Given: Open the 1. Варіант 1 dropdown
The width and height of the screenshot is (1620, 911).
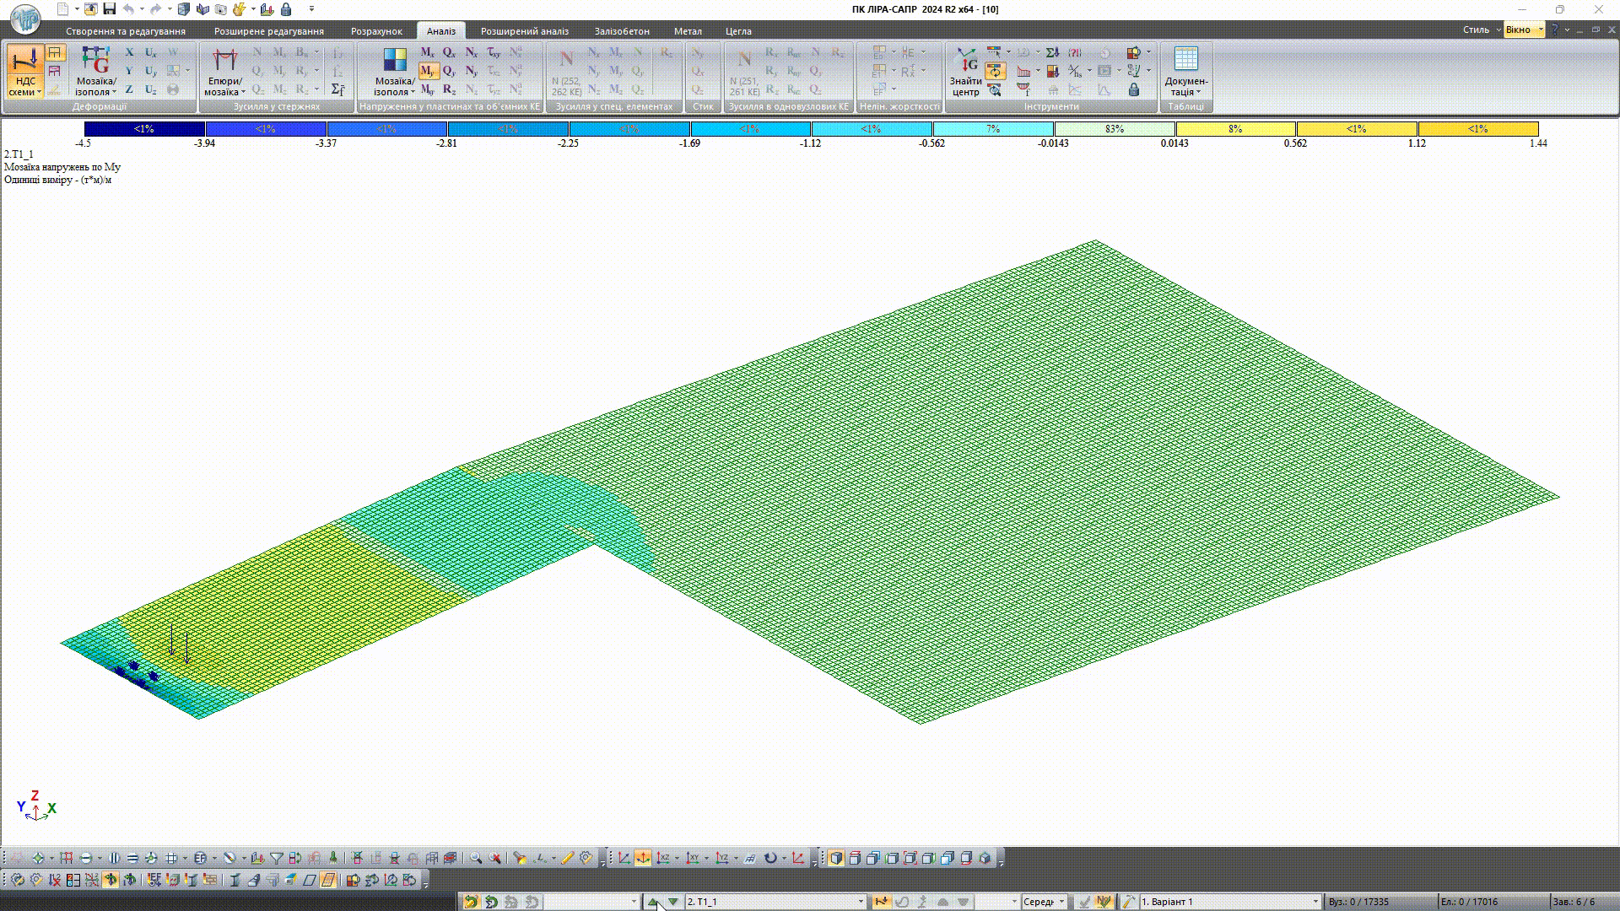Looking at the screenshot, I should pyautogui.click(x=1315, y=902).
